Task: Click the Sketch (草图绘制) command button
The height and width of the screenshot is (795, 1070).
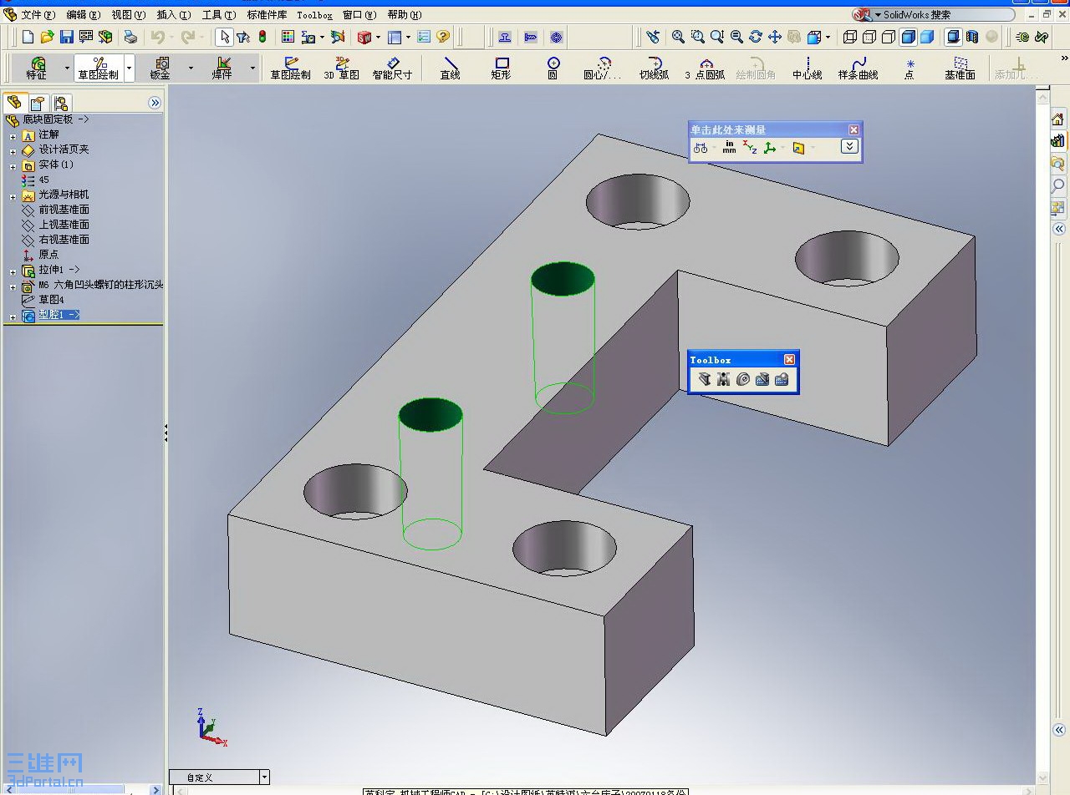Action: pos(290,68)
